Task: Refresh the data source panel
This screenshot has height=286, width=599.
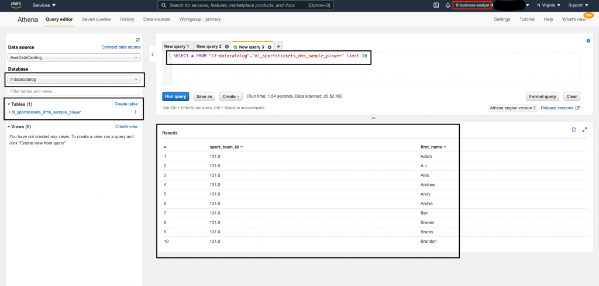Action: click(138, 40)
